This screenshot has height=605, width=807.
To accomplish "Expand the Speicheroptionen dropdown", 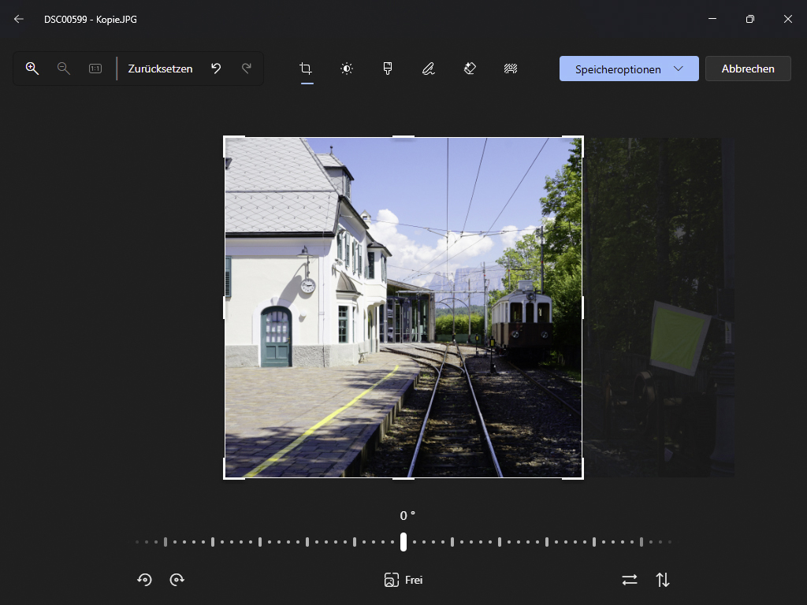I will tap(678, 69).
